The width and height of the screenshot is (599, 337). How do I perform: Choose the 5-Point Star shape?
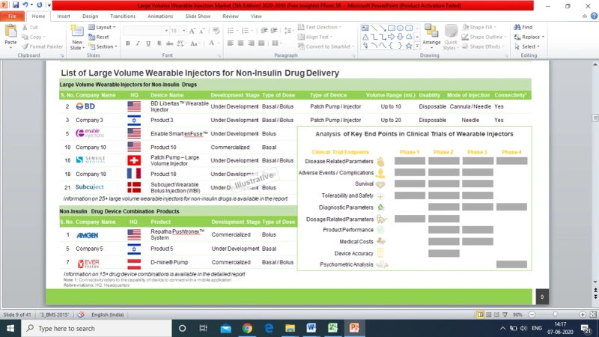(x=409, y=46)
